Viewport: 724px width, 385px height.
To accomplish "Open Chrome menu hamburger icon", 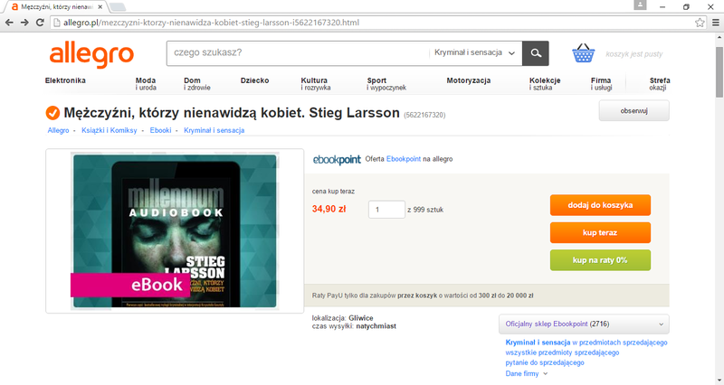I will tap(715, 23).
